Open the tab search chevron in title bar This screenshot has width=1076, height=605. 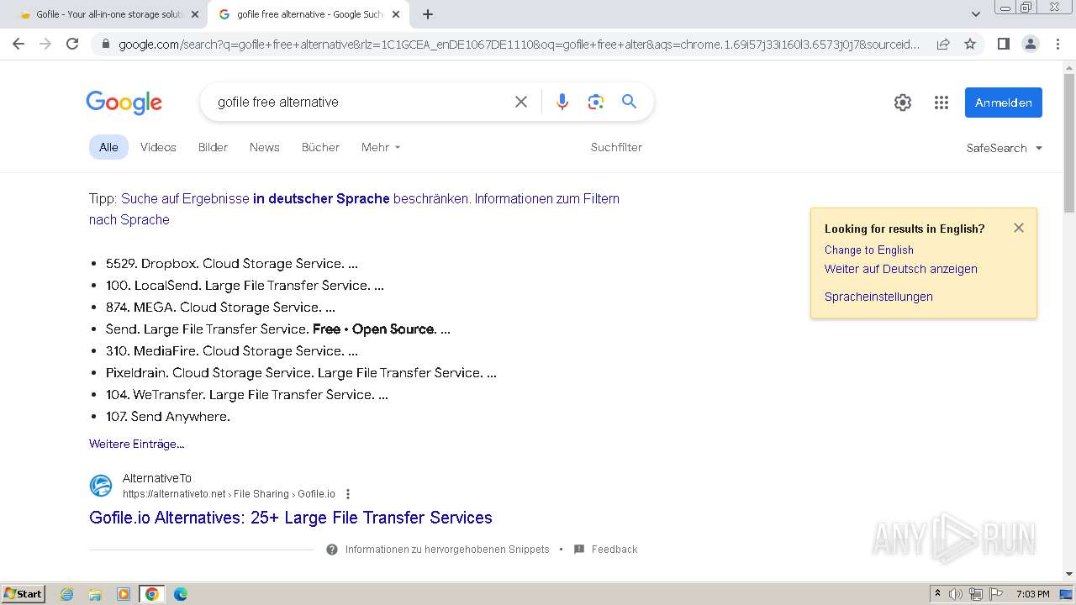(976, 14)
